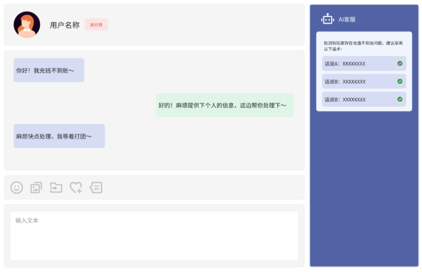The height and width of the screenshot is (272, 422).
Task: Click the 高付费 tag
Action: 96,25
